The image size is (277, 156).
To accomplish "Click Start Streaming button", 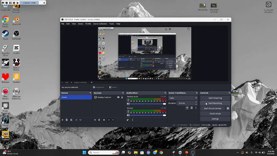I will pos(215,98).
